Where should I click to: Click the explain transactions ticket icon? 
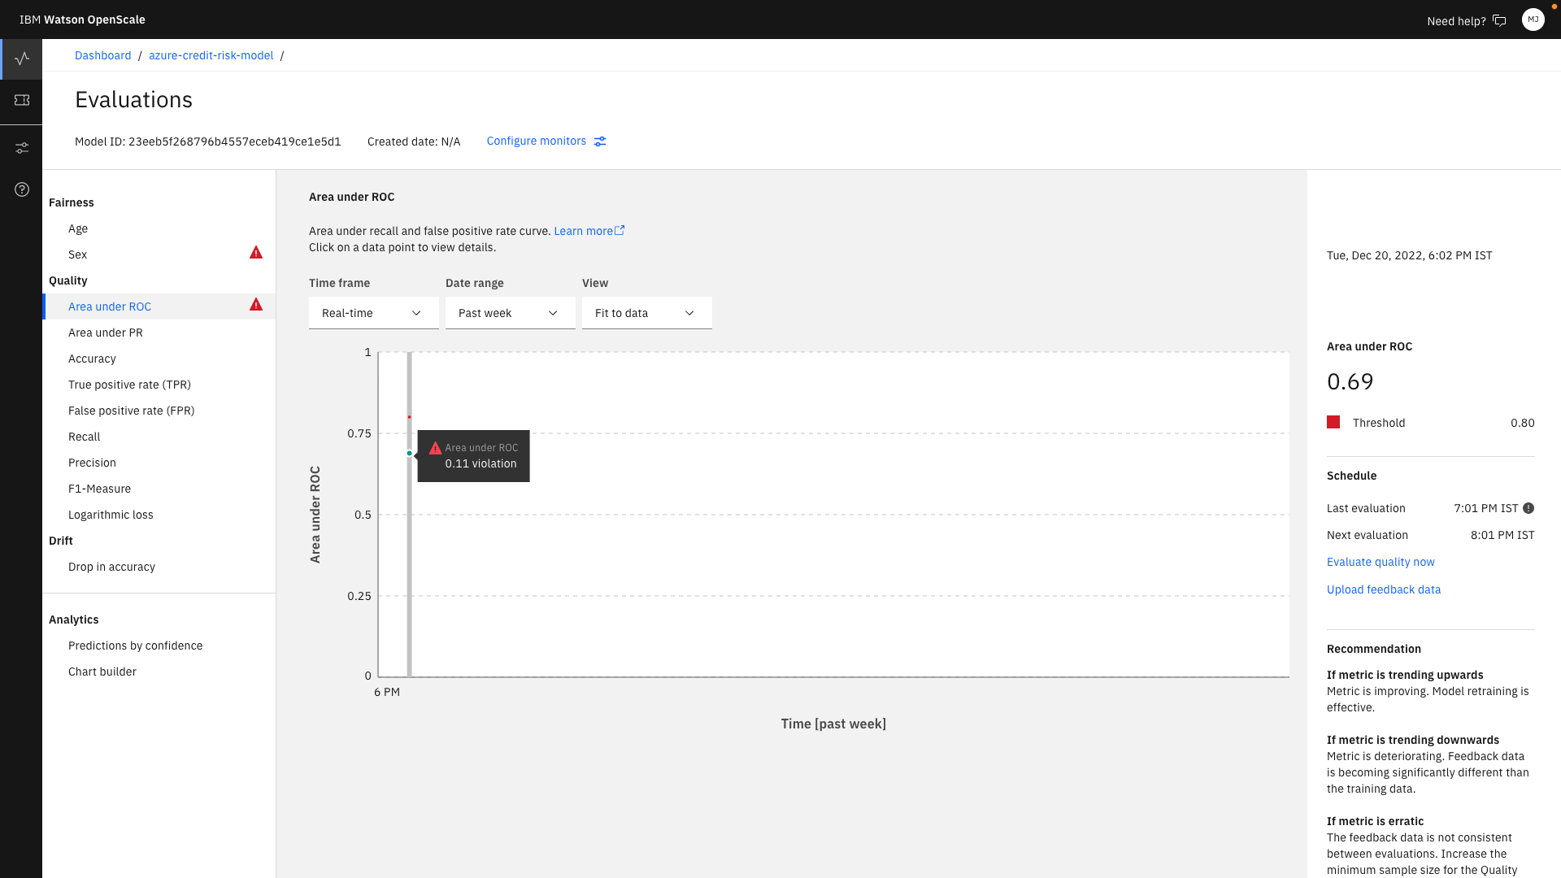tap(22, 100)
